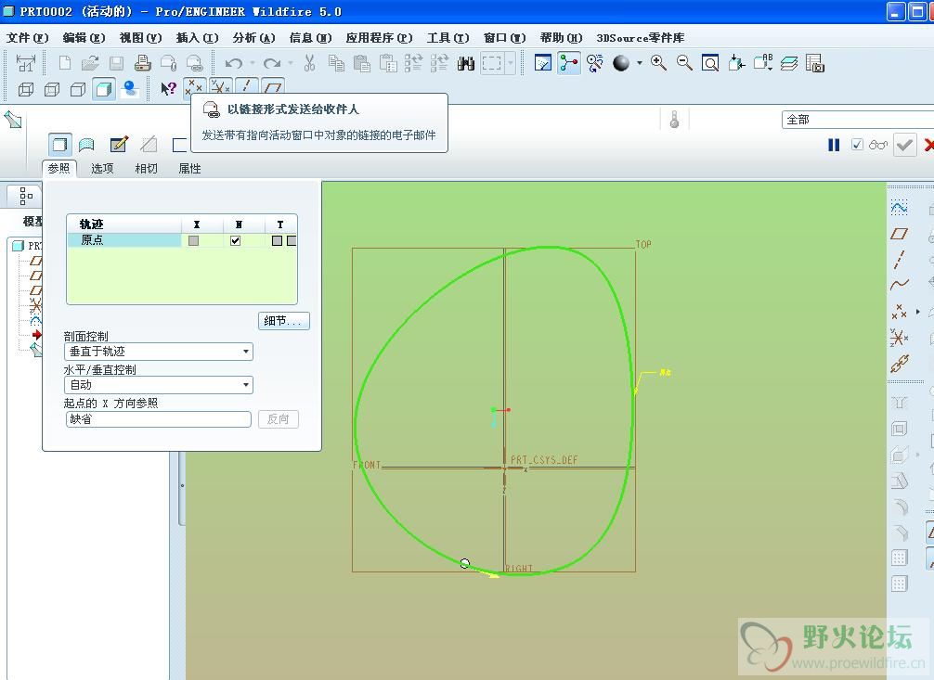The height and width of the screenshot is (680, 934).
Task: Toggle the datum axes display icon
Action: tap(246, 87)
